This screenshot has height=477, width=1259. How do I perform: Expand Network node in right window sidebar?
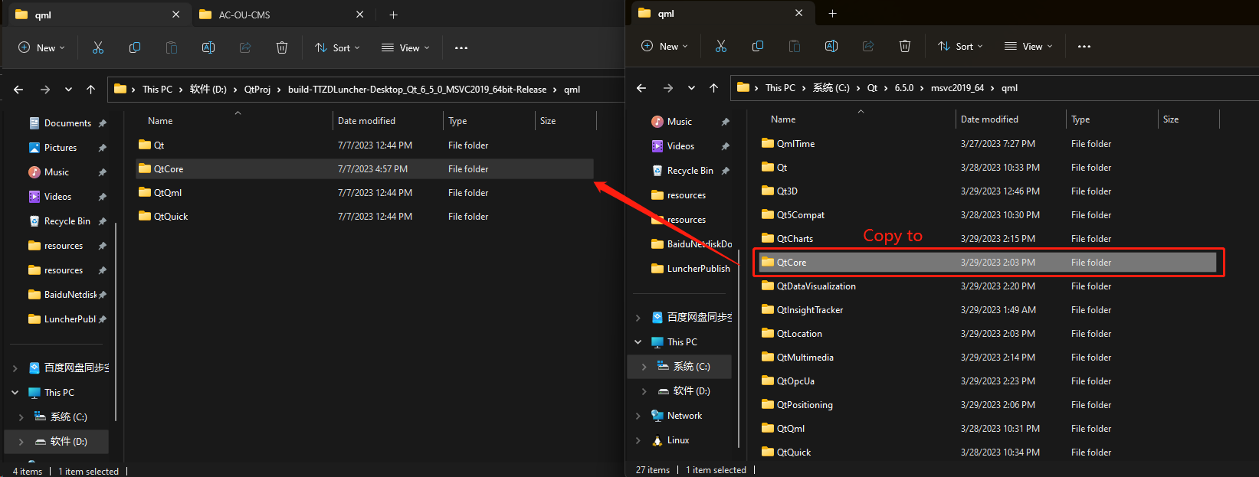[638, 416]
